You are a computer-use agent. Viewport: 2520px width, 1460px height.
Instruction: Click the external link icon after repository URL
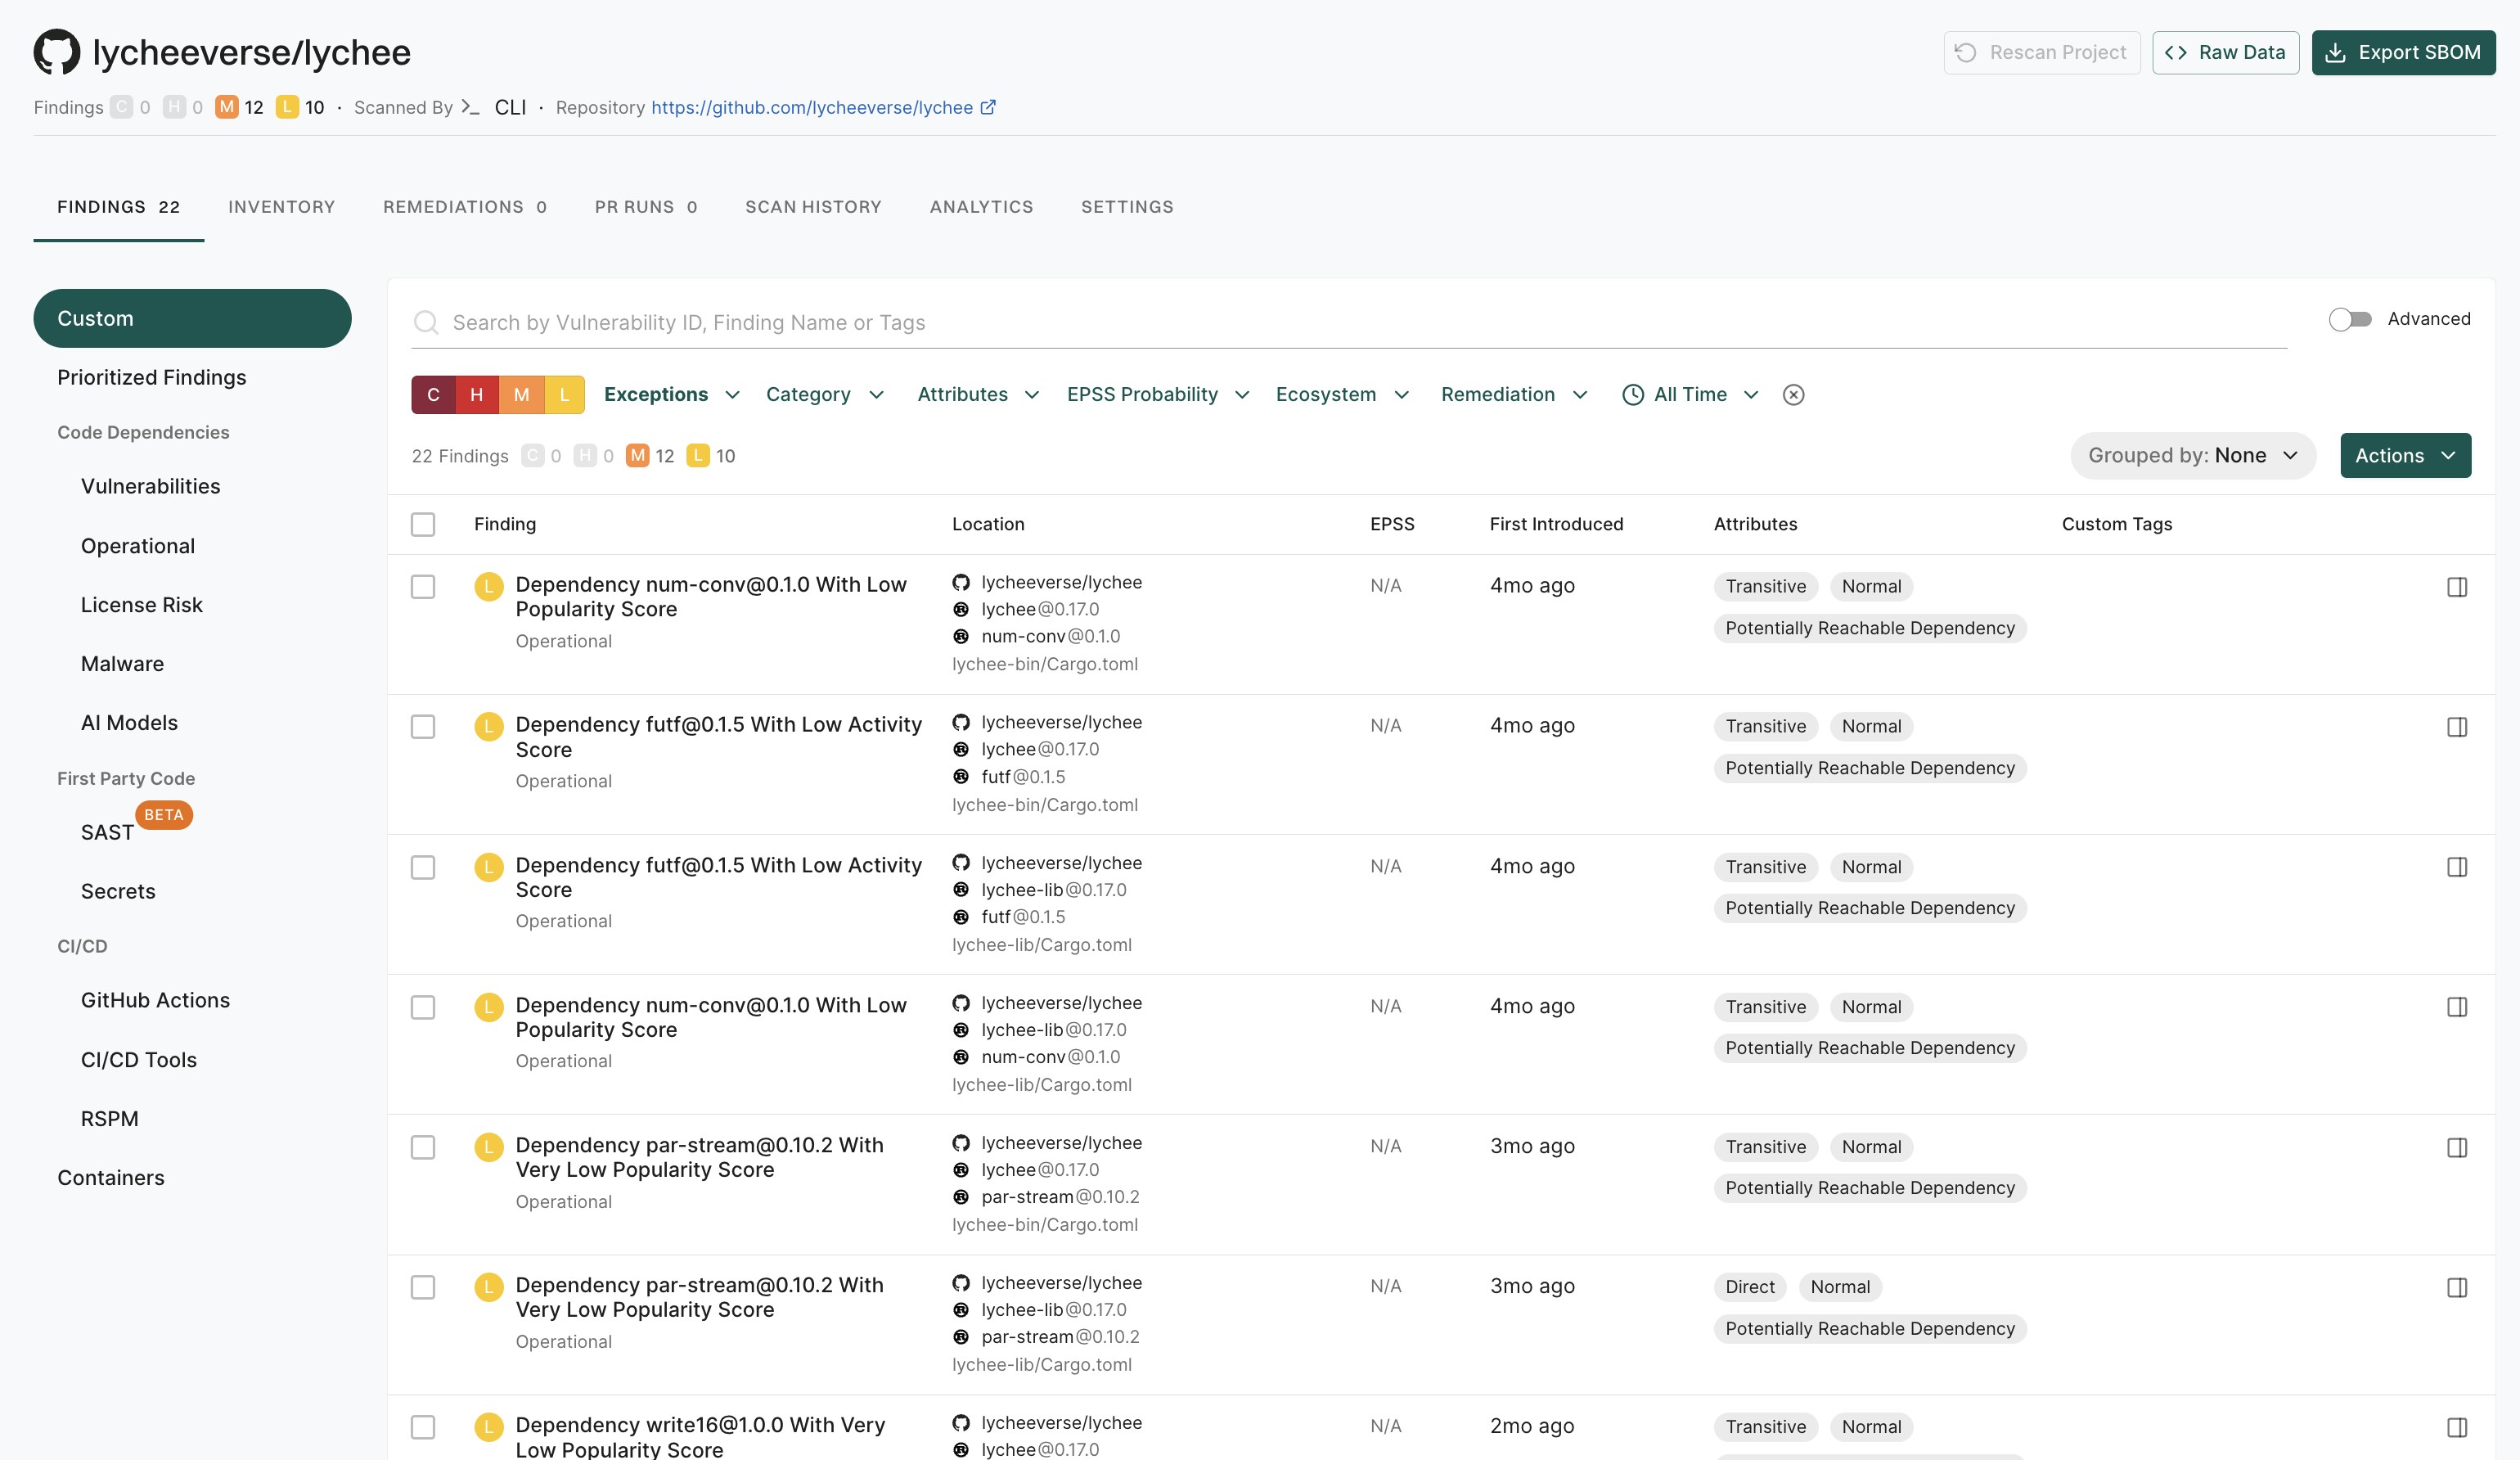(x=988, y=107)
